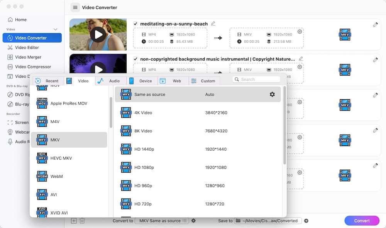Click the format Search field

tap(256, 80)
